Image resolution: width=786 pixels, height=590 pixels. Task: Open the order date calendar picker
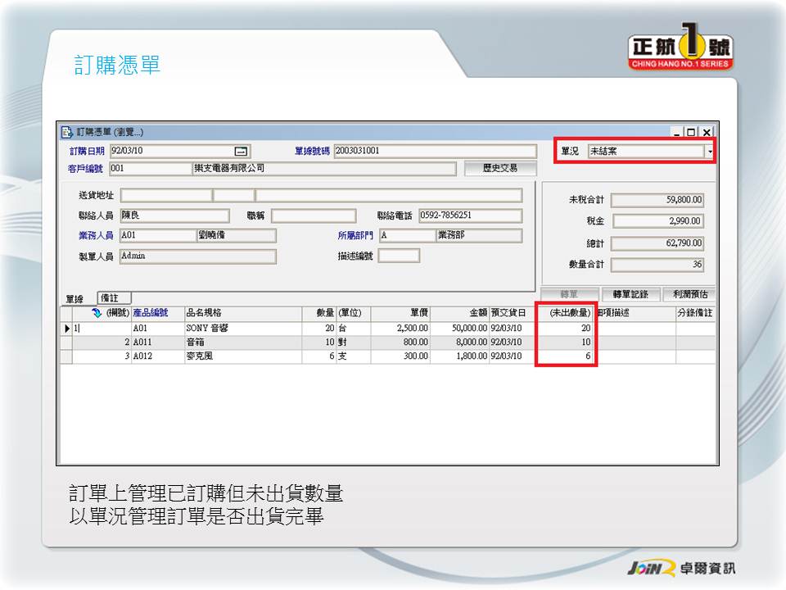pos(241,152)
